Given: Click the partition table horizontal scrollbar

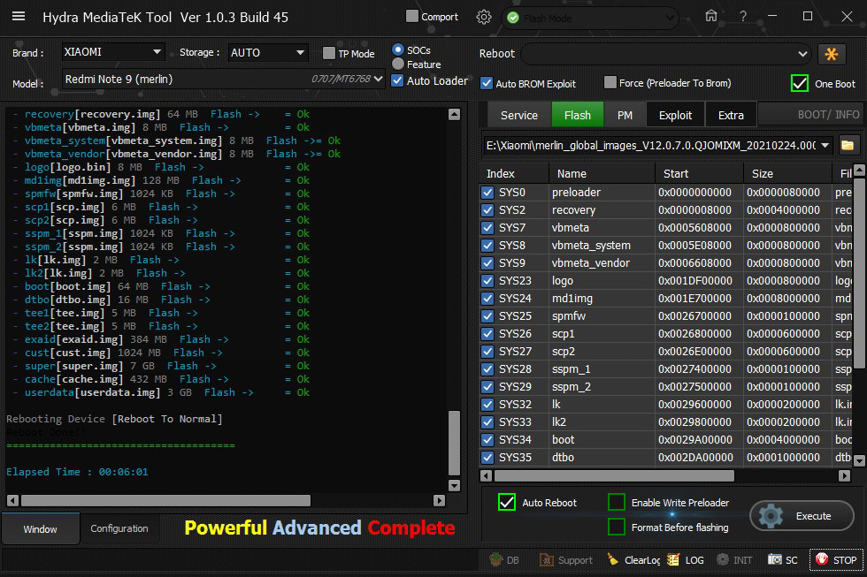Looking at the screenshot, I should point(614,475).
